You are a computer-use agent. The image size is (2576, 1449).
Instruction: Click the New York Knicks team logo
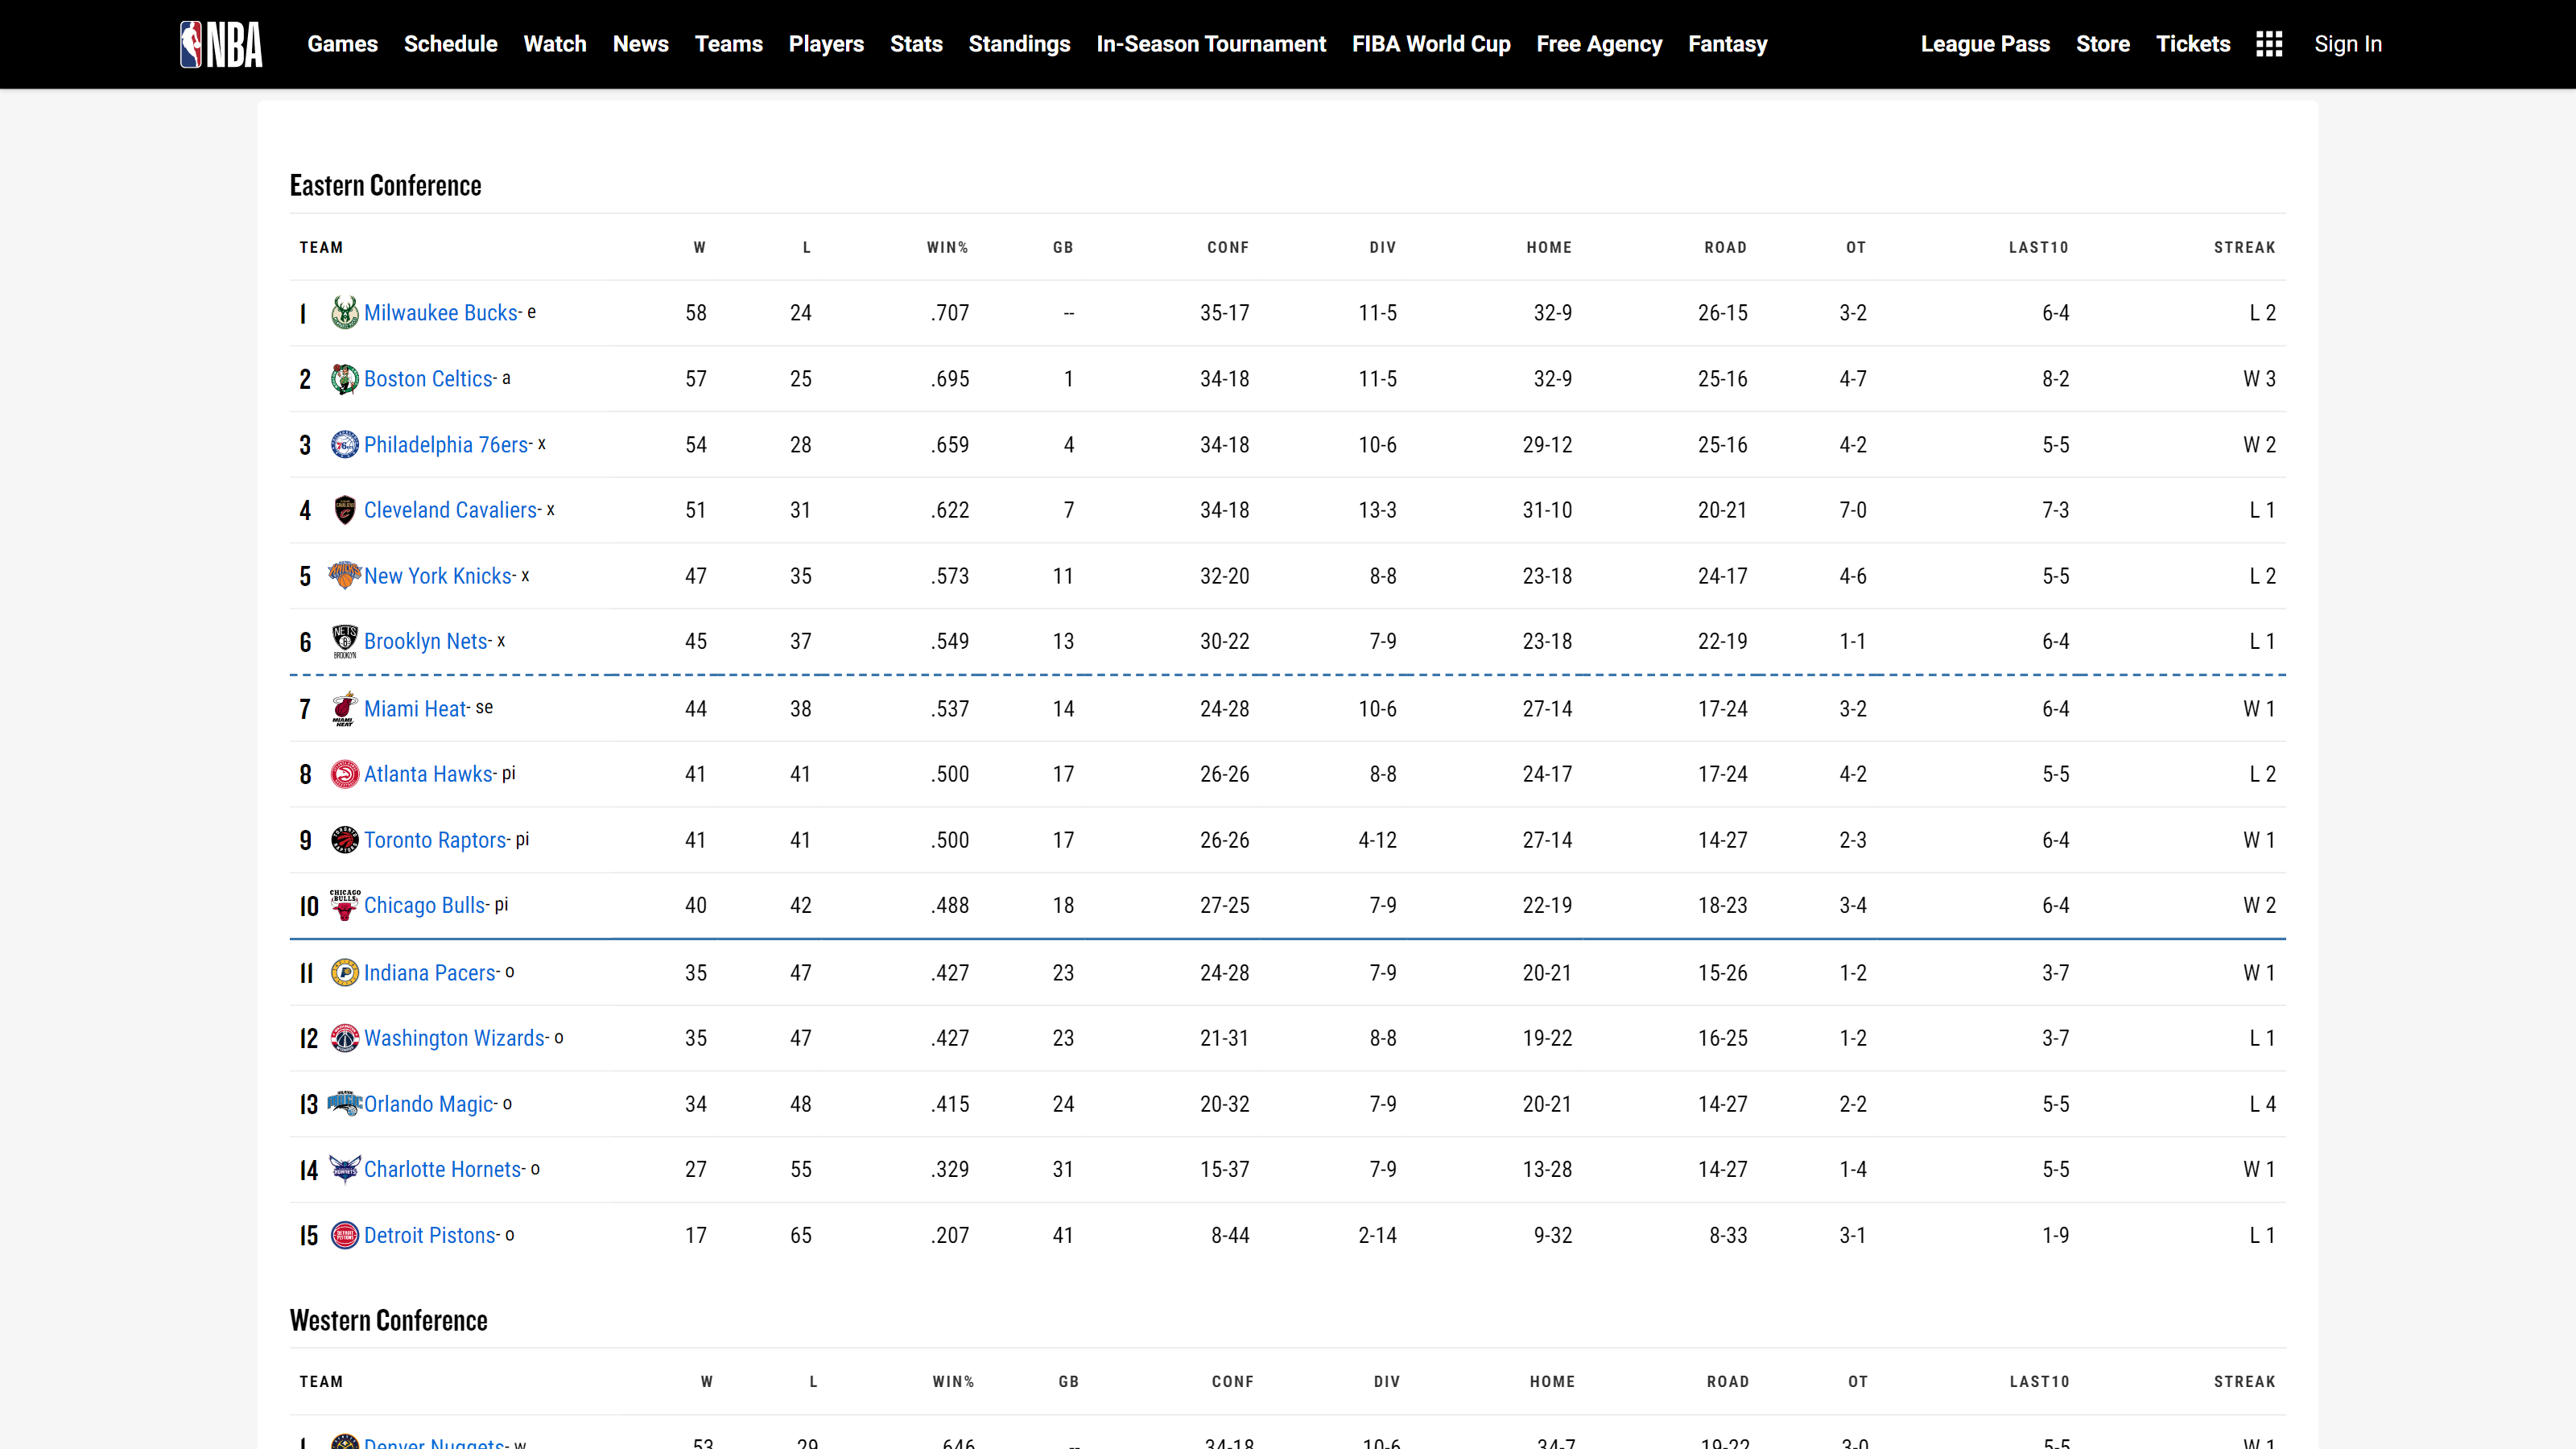pos(345,575)
